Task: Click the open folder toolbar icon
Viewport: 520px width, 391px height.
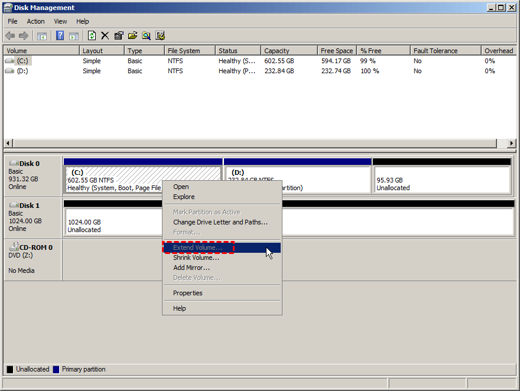Action: click(x=132, y=36)
